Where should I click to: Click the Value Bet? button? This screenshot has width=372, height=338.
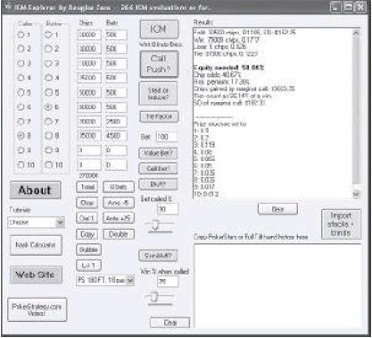click(159, 153)
